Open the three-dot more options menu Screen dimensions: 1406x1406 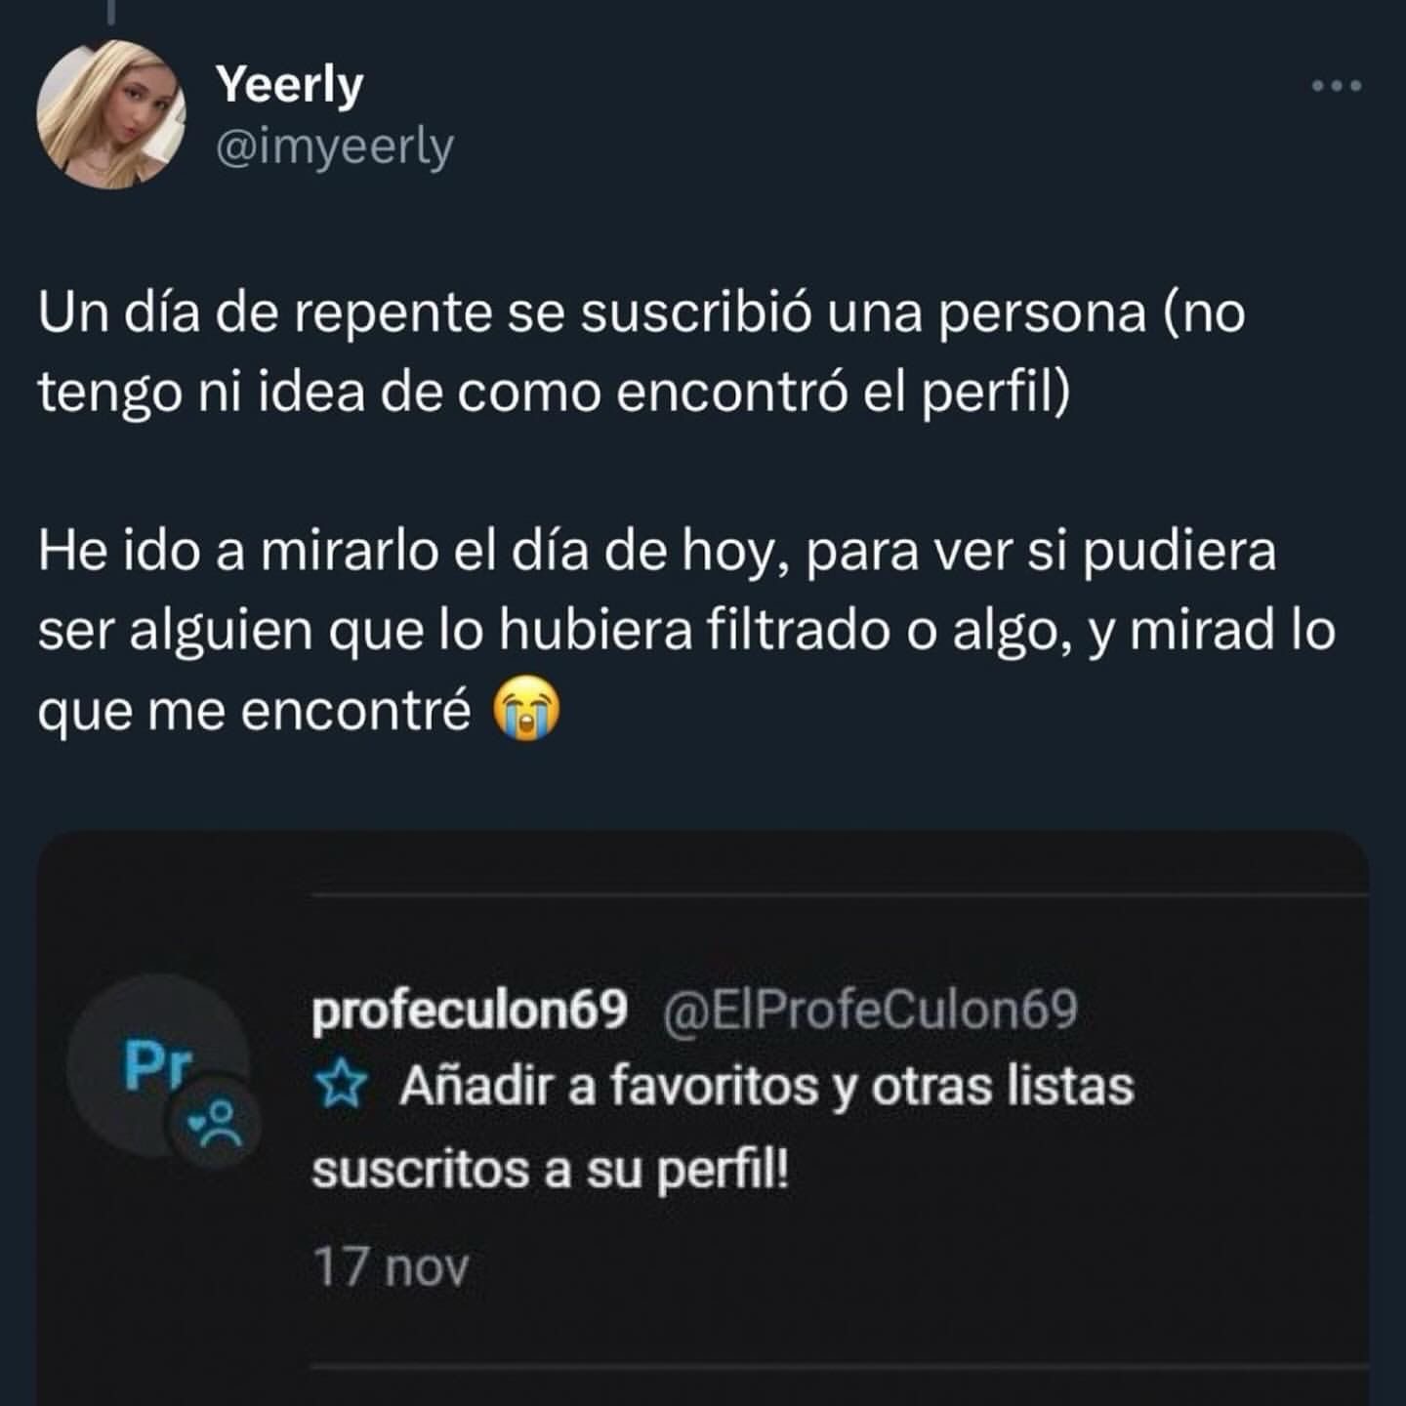(x=1336, y=87)
